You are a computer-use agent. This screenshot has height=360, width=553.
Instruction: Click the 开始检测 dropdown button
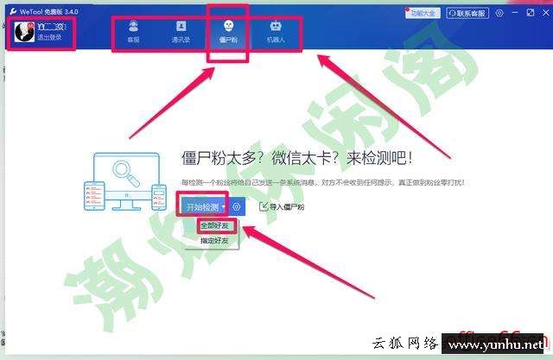pyautogui.click(x=206, y=207)
